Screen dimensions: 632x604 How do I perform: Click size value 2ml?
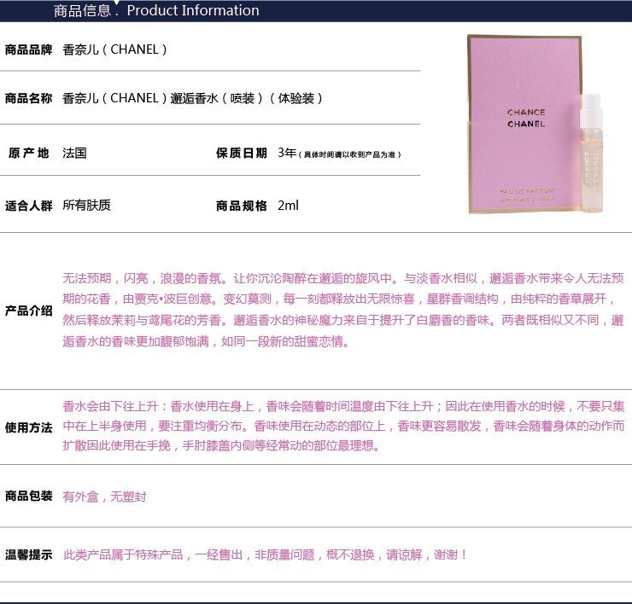tap(288, 206)
